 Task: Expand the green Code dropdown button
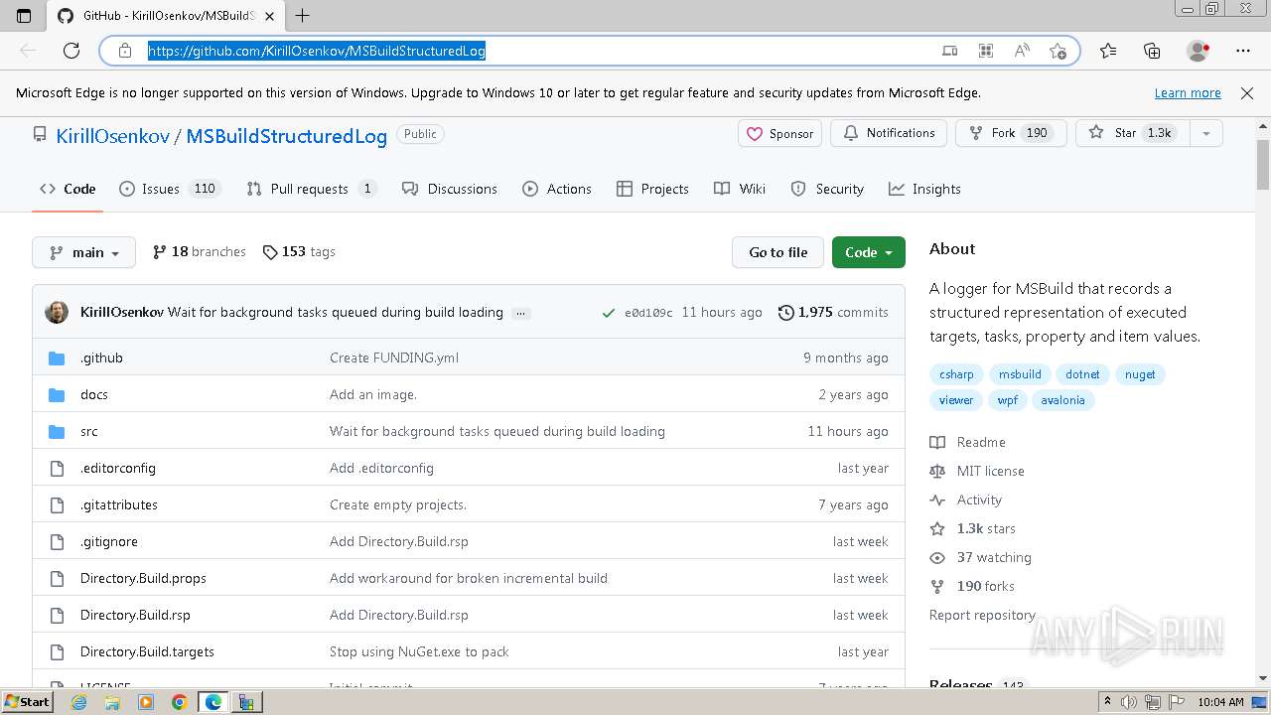click(868, 252)
